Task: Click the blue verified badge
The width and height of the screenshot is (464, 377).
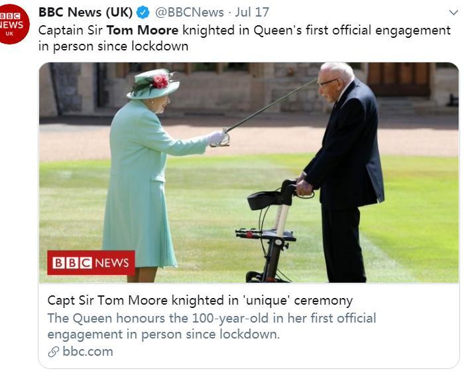Action: (x=143, y=13)
